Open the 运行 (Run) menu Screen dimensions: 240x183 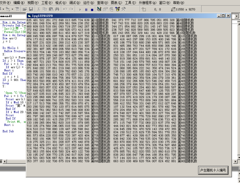tap(88, 3)
